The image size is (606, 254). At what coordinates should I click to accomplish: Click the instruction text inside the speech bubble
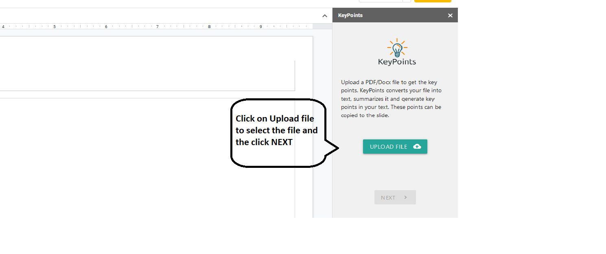276,130
